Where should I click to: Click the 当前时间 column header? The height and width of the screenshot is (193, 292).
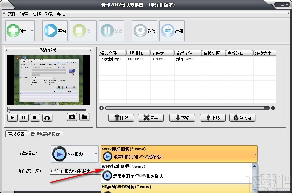click(240, 53)
